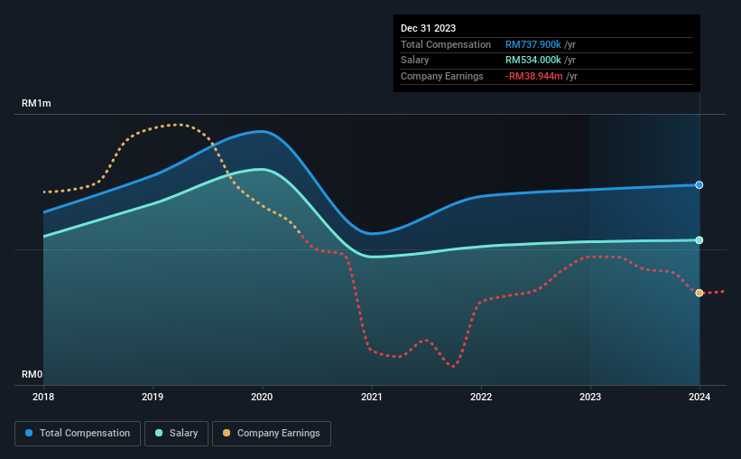The image size is (741, 459).
Task: Click the blue Total Compensation data point marker
Action: [x=699, y=185]
